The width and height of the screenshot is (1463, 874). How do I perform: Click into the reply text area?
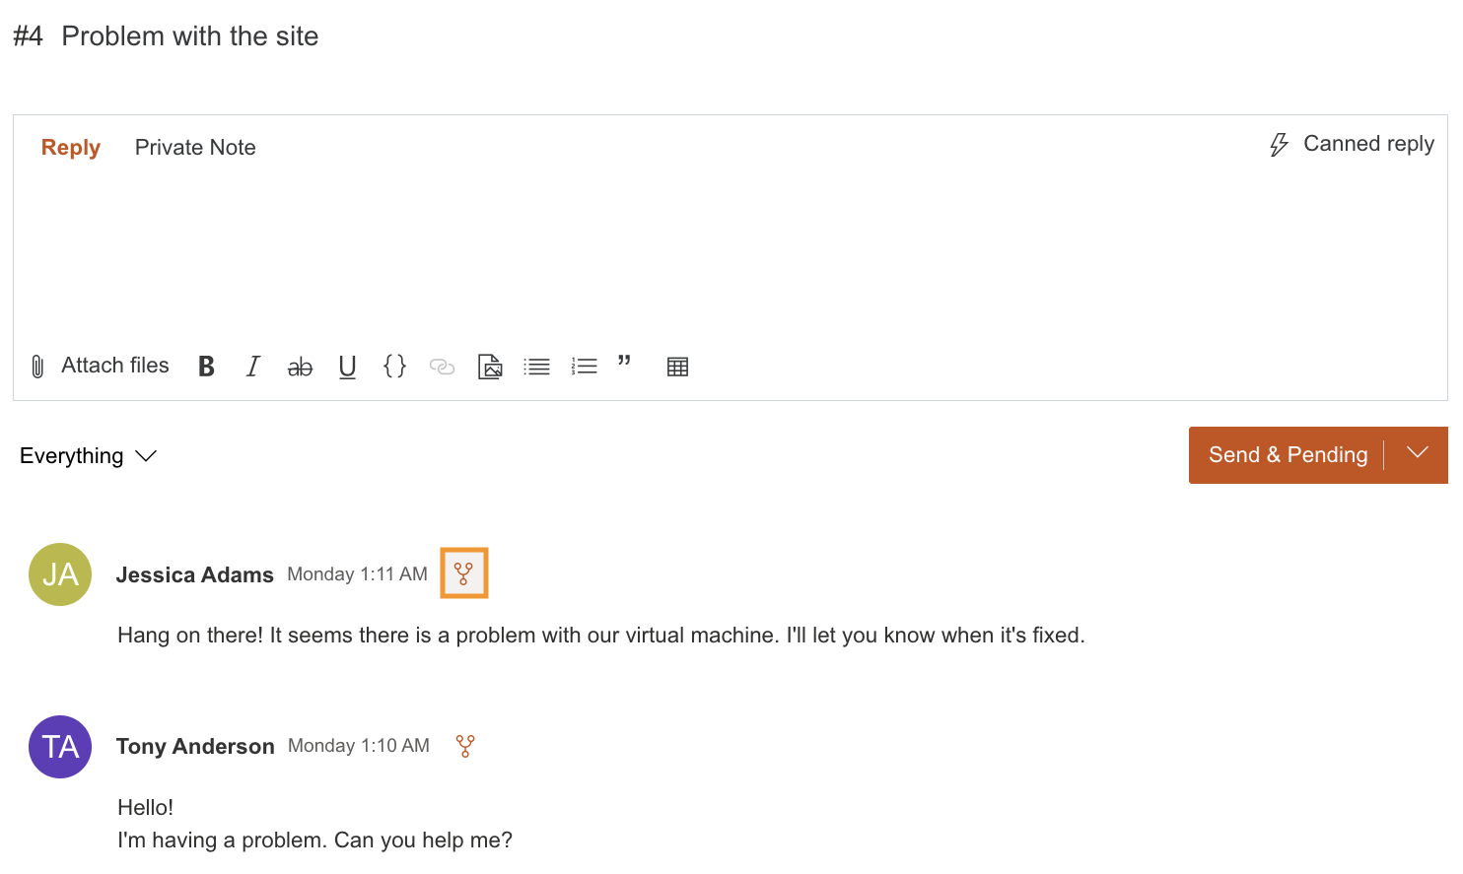pos(730,256)
